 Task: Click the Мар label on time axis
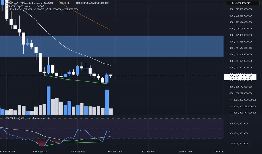click(40, 151)
